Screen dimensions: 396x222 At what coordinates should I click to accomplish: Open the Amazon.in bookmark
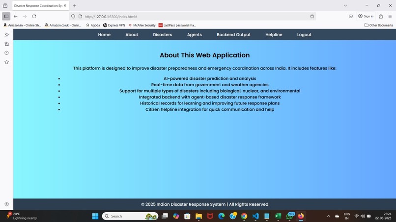click(x=22, y=25)
